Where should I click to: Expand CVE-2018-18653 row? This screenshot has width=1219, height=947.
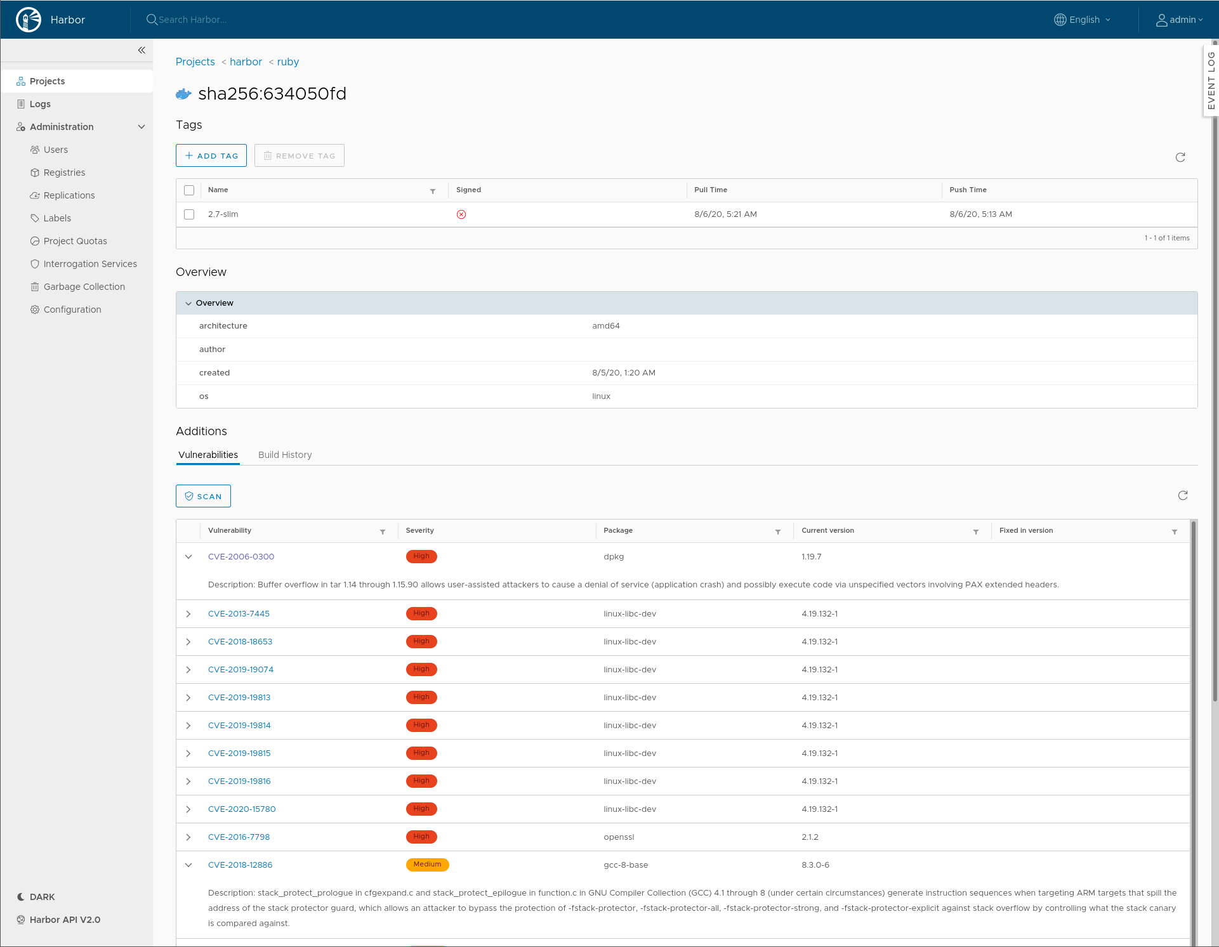[x=188, y=642]
